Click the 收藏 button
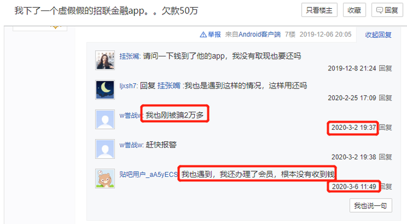This screenshot has width=407, height=224. pos(354,10)
